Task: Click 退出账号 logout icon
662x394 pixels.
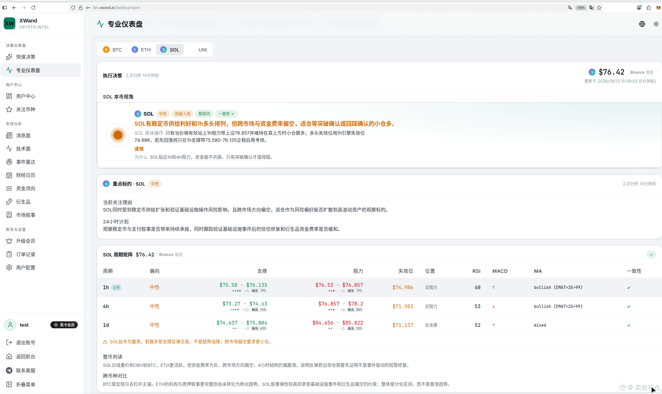Action: (9, 343)
